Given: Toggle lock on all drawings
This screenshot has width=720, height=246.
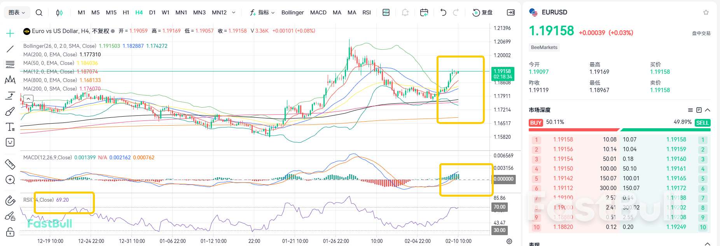Looking at the screenshot, I should point(10,232).
